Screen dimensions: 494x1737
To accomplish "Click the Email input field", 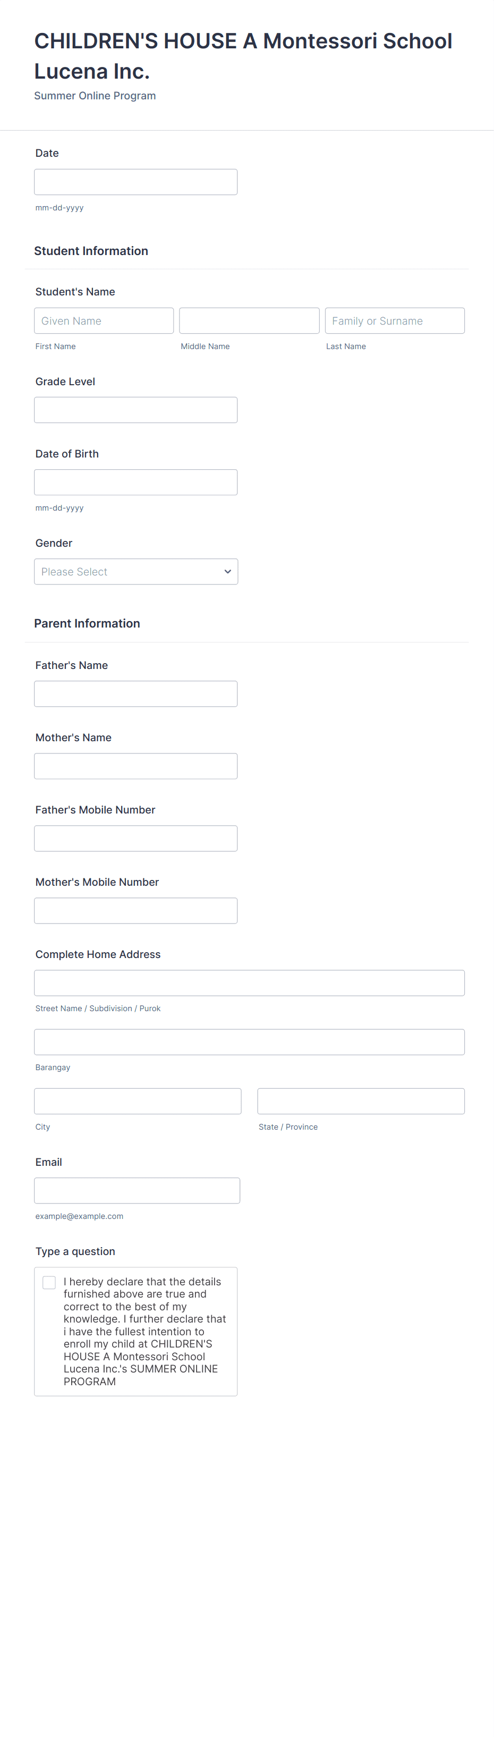I will pyautogui.click(x=137, y=1191).
